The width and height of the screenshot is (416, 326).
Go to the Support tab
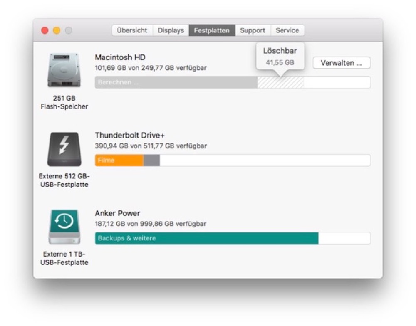click(253, 30)
